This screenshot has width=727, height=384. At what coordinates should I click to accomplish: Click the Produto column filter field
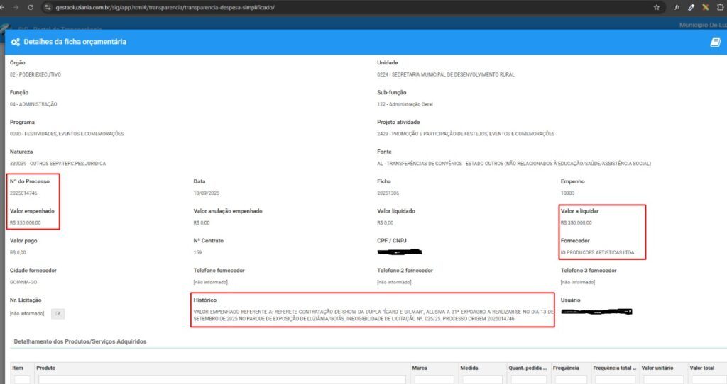point(222,380)
